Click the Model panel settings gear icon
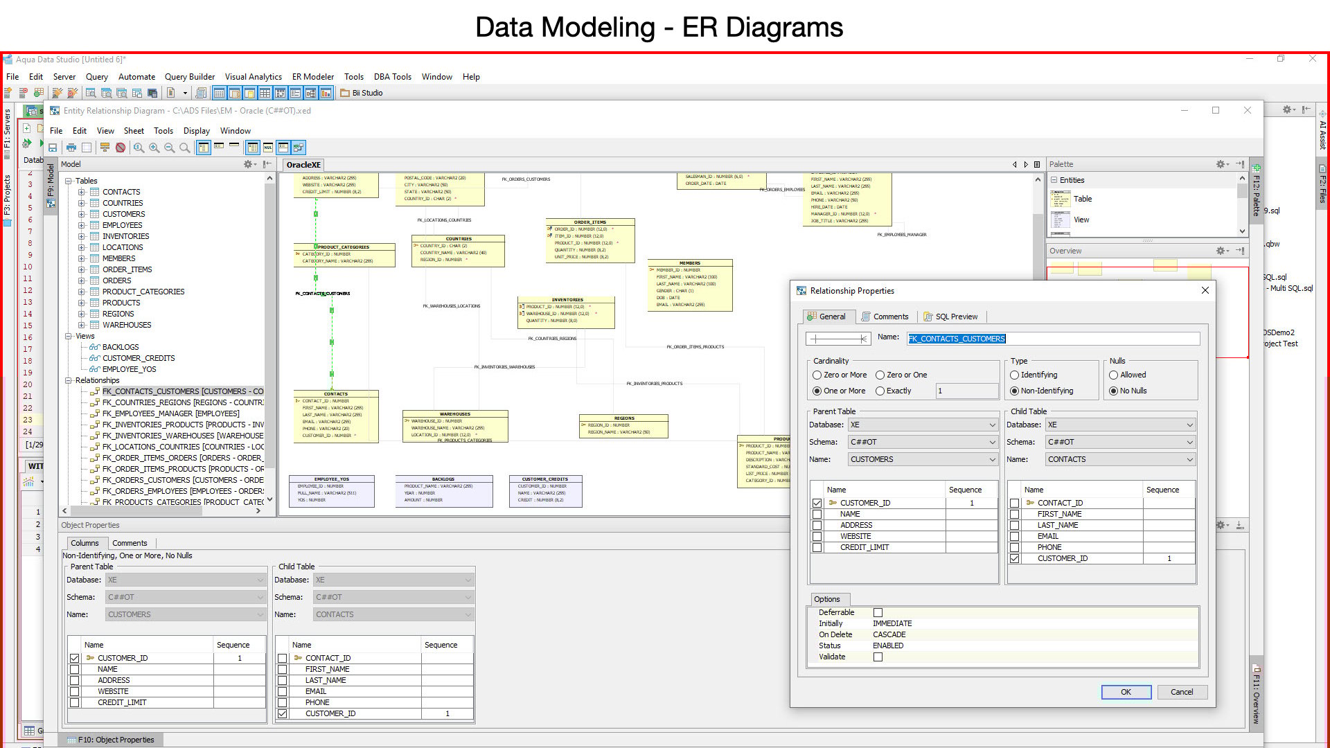 248,164
